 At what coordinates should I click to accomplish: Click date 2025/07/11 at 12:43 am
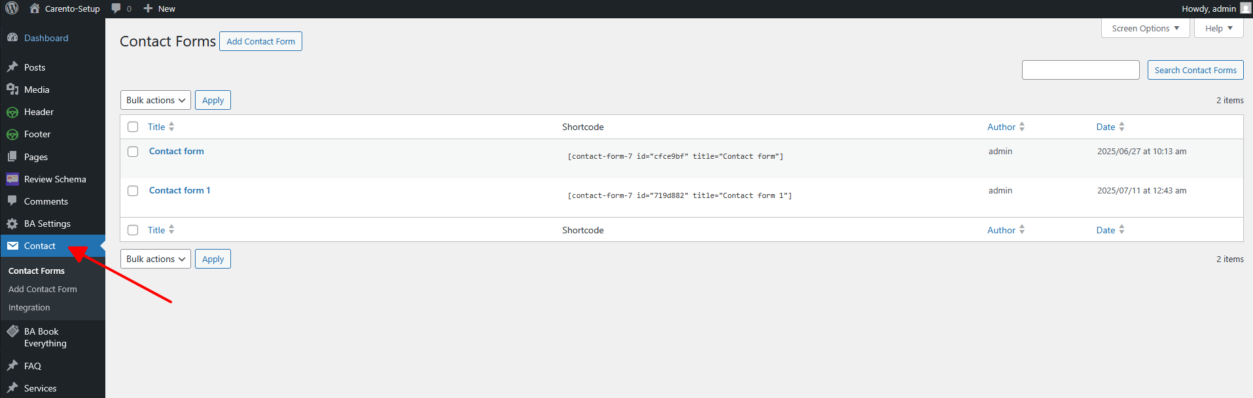[1142, 190]
